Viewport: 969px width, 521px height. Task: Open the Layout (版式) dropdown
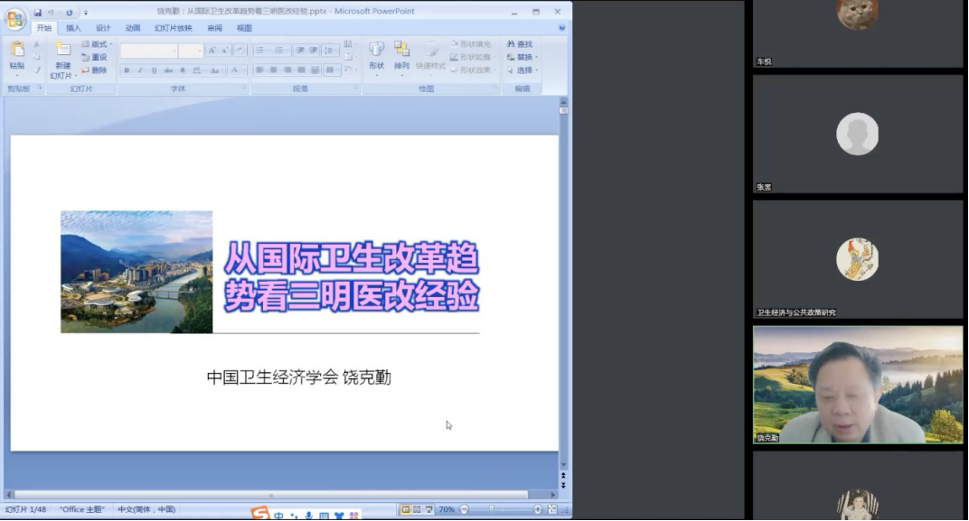click(x=97, y=44)
